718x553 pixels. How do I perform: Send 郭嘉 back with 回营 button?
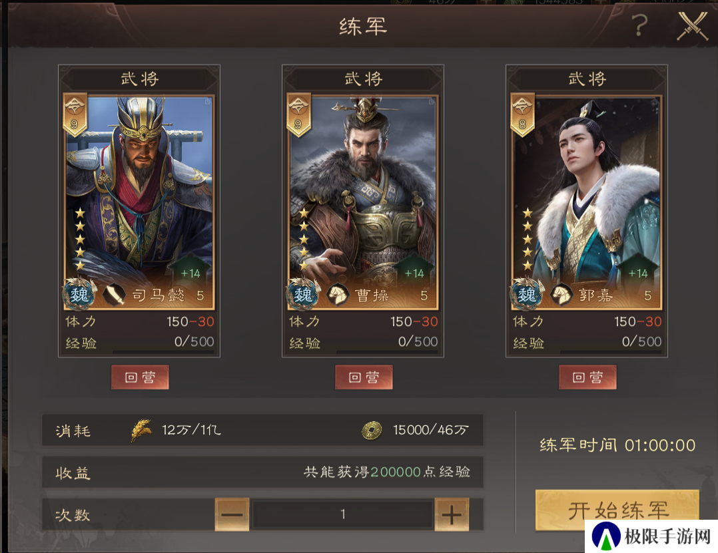[587, 377]
